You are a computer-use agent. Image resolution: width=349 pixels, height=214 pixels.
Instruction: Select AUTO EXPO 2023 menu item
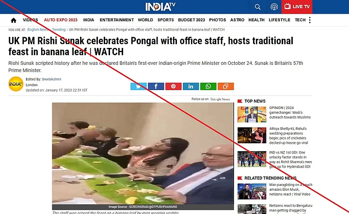pos(61,20)
